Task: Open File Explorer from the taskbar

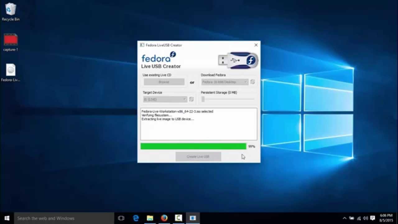Action: [x=150, y=218]
